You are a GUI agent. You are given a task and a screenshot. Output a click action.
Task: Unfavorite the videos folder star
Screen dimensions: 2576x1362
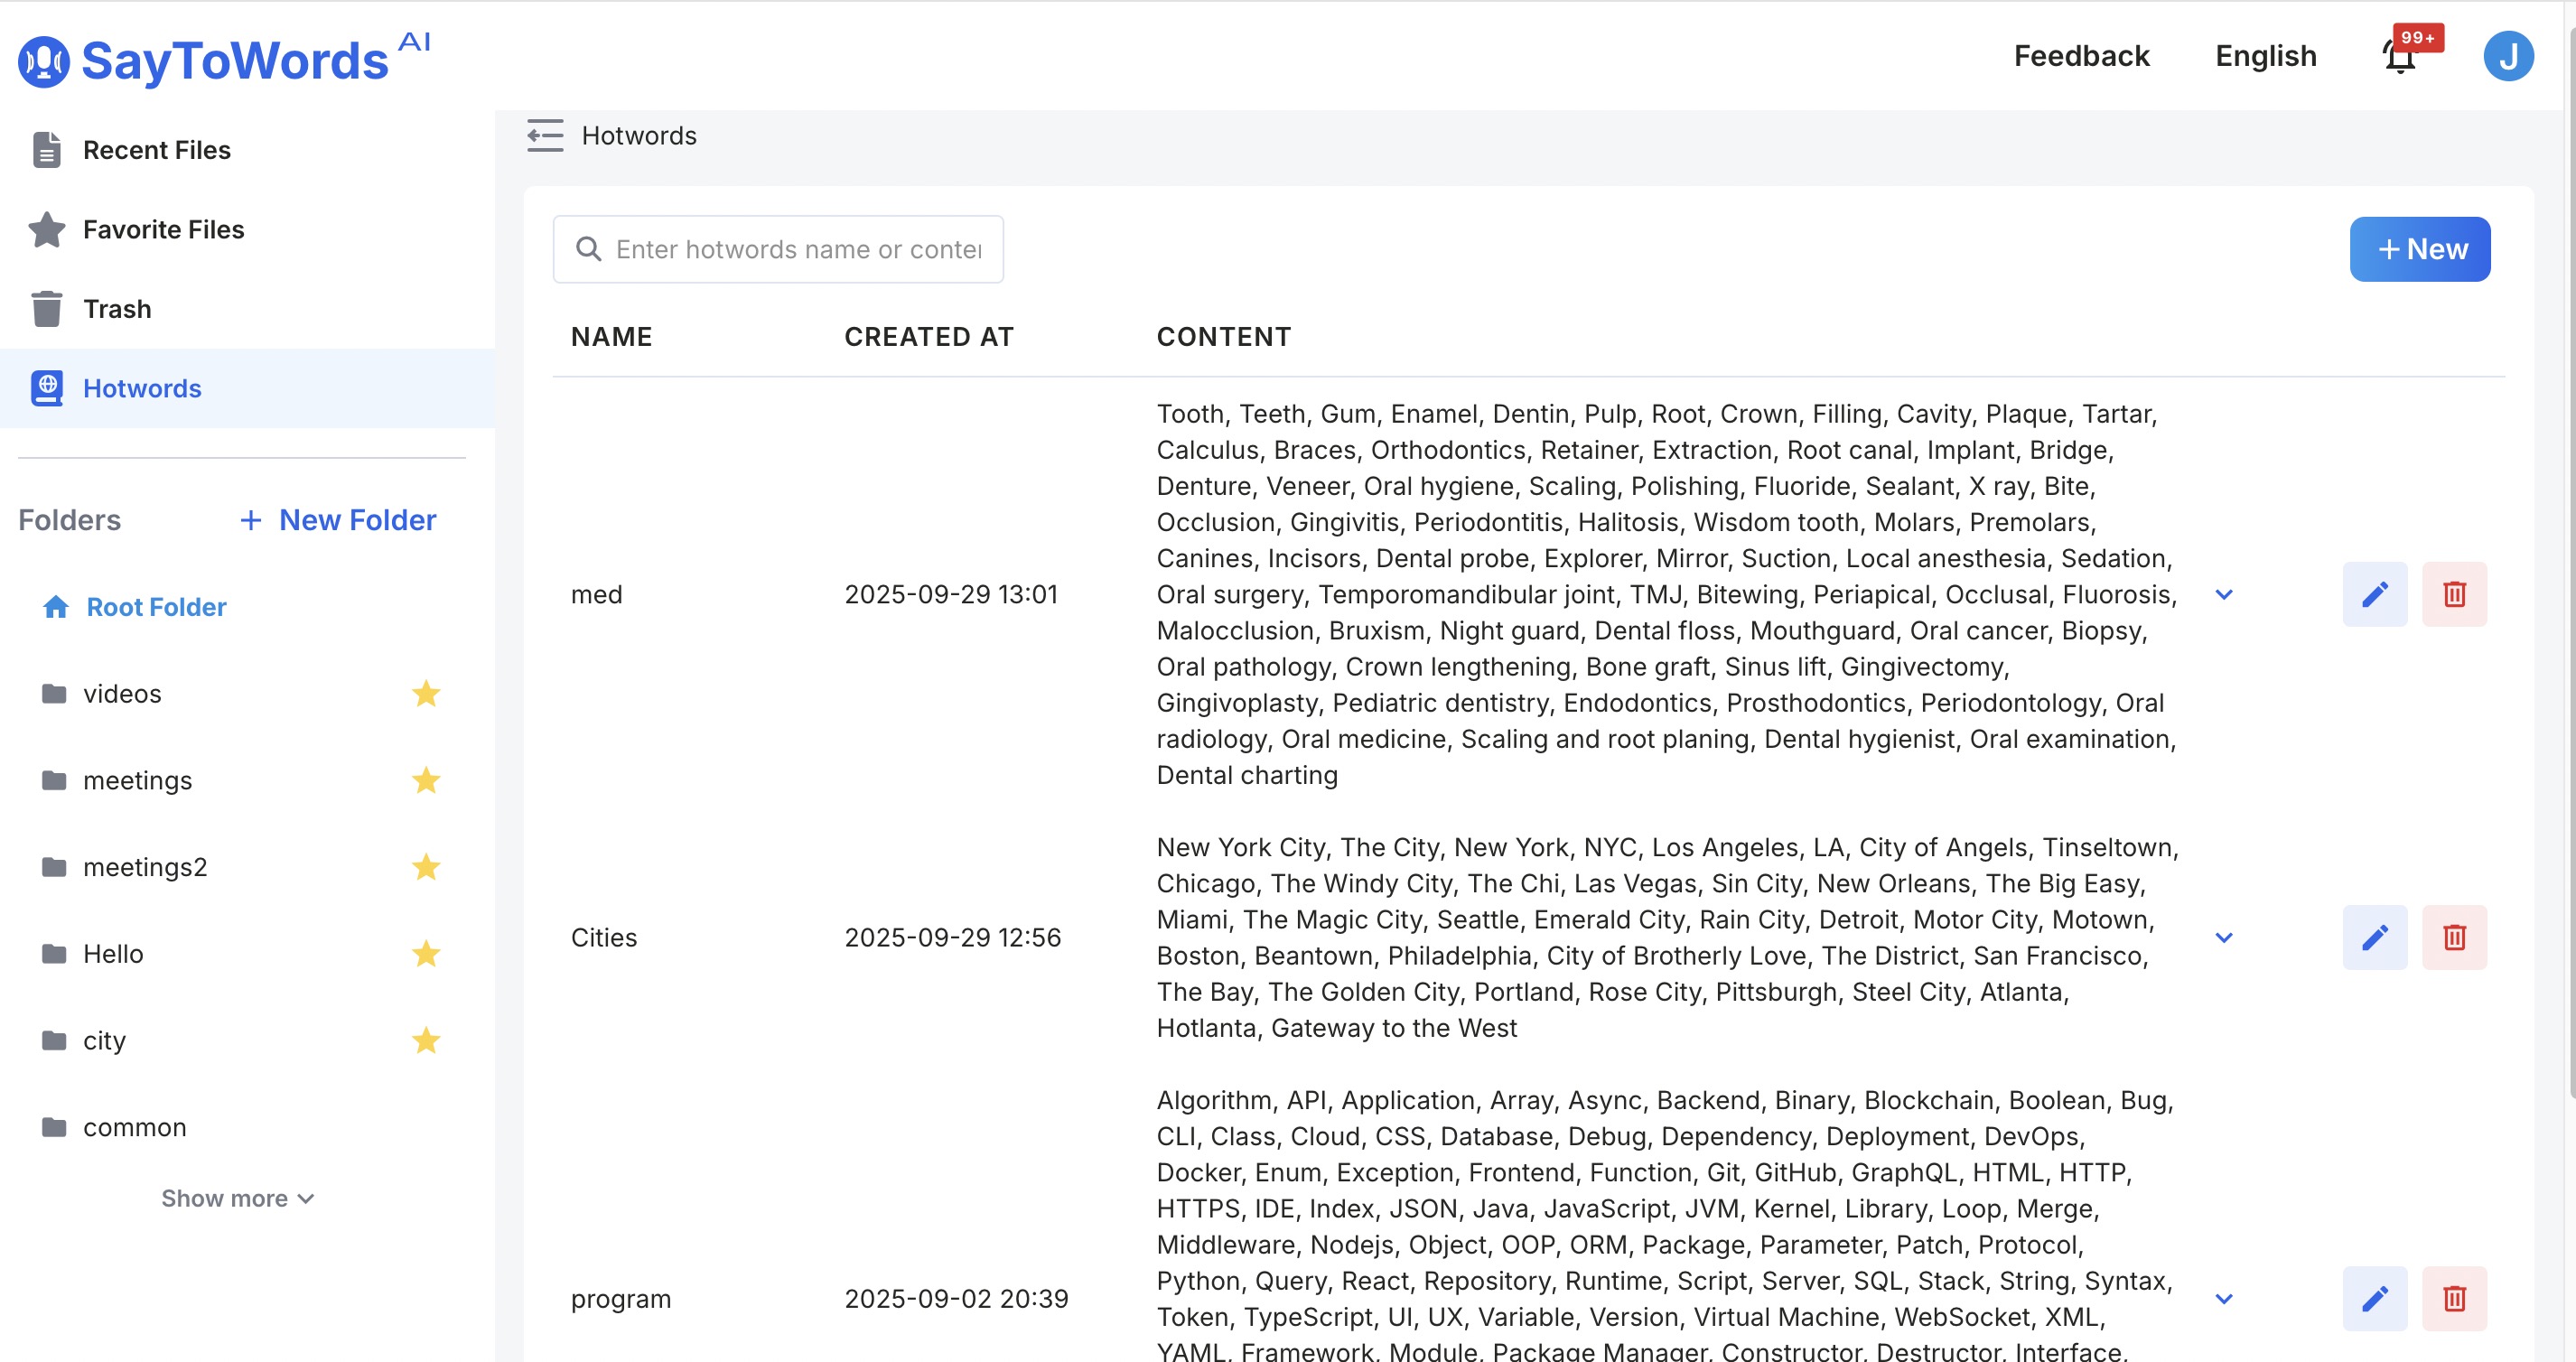pyautogui.click(x=426, y=693)
